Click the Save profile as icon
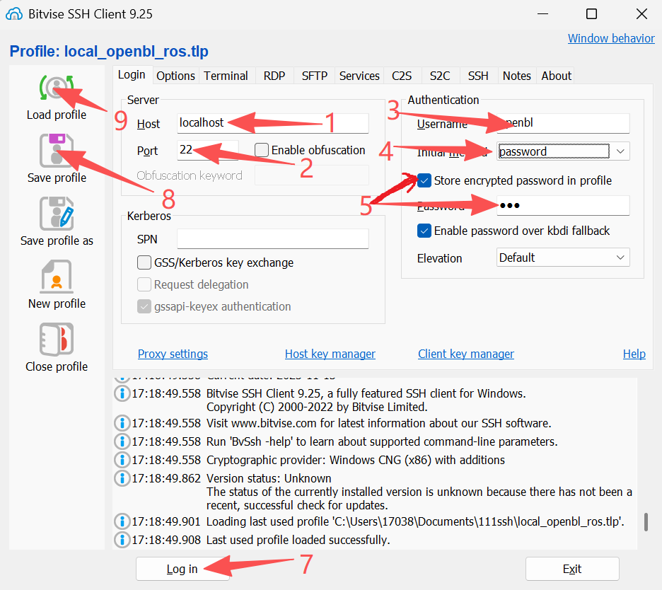Screen dimensions: 662x590 56,214
